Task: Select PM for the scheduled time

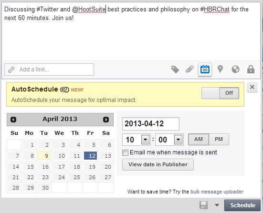Action: 219,139
